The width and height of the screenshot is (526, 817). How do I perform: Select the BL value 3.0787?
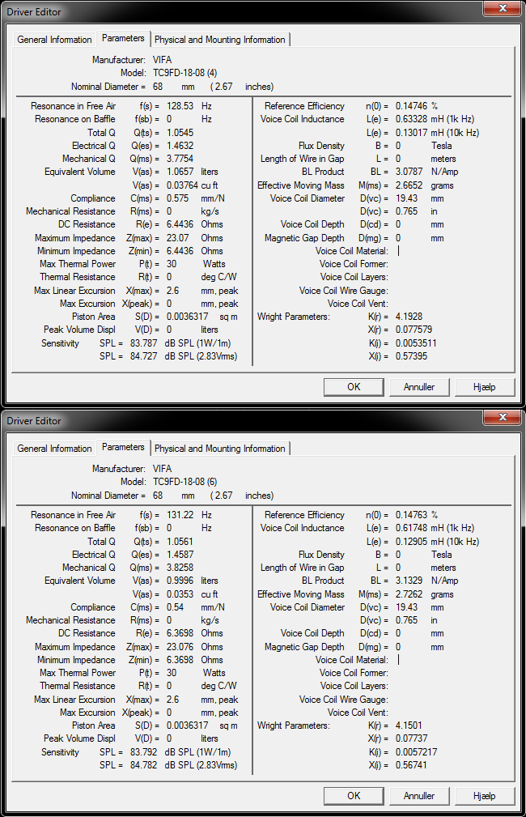[409, 172]
